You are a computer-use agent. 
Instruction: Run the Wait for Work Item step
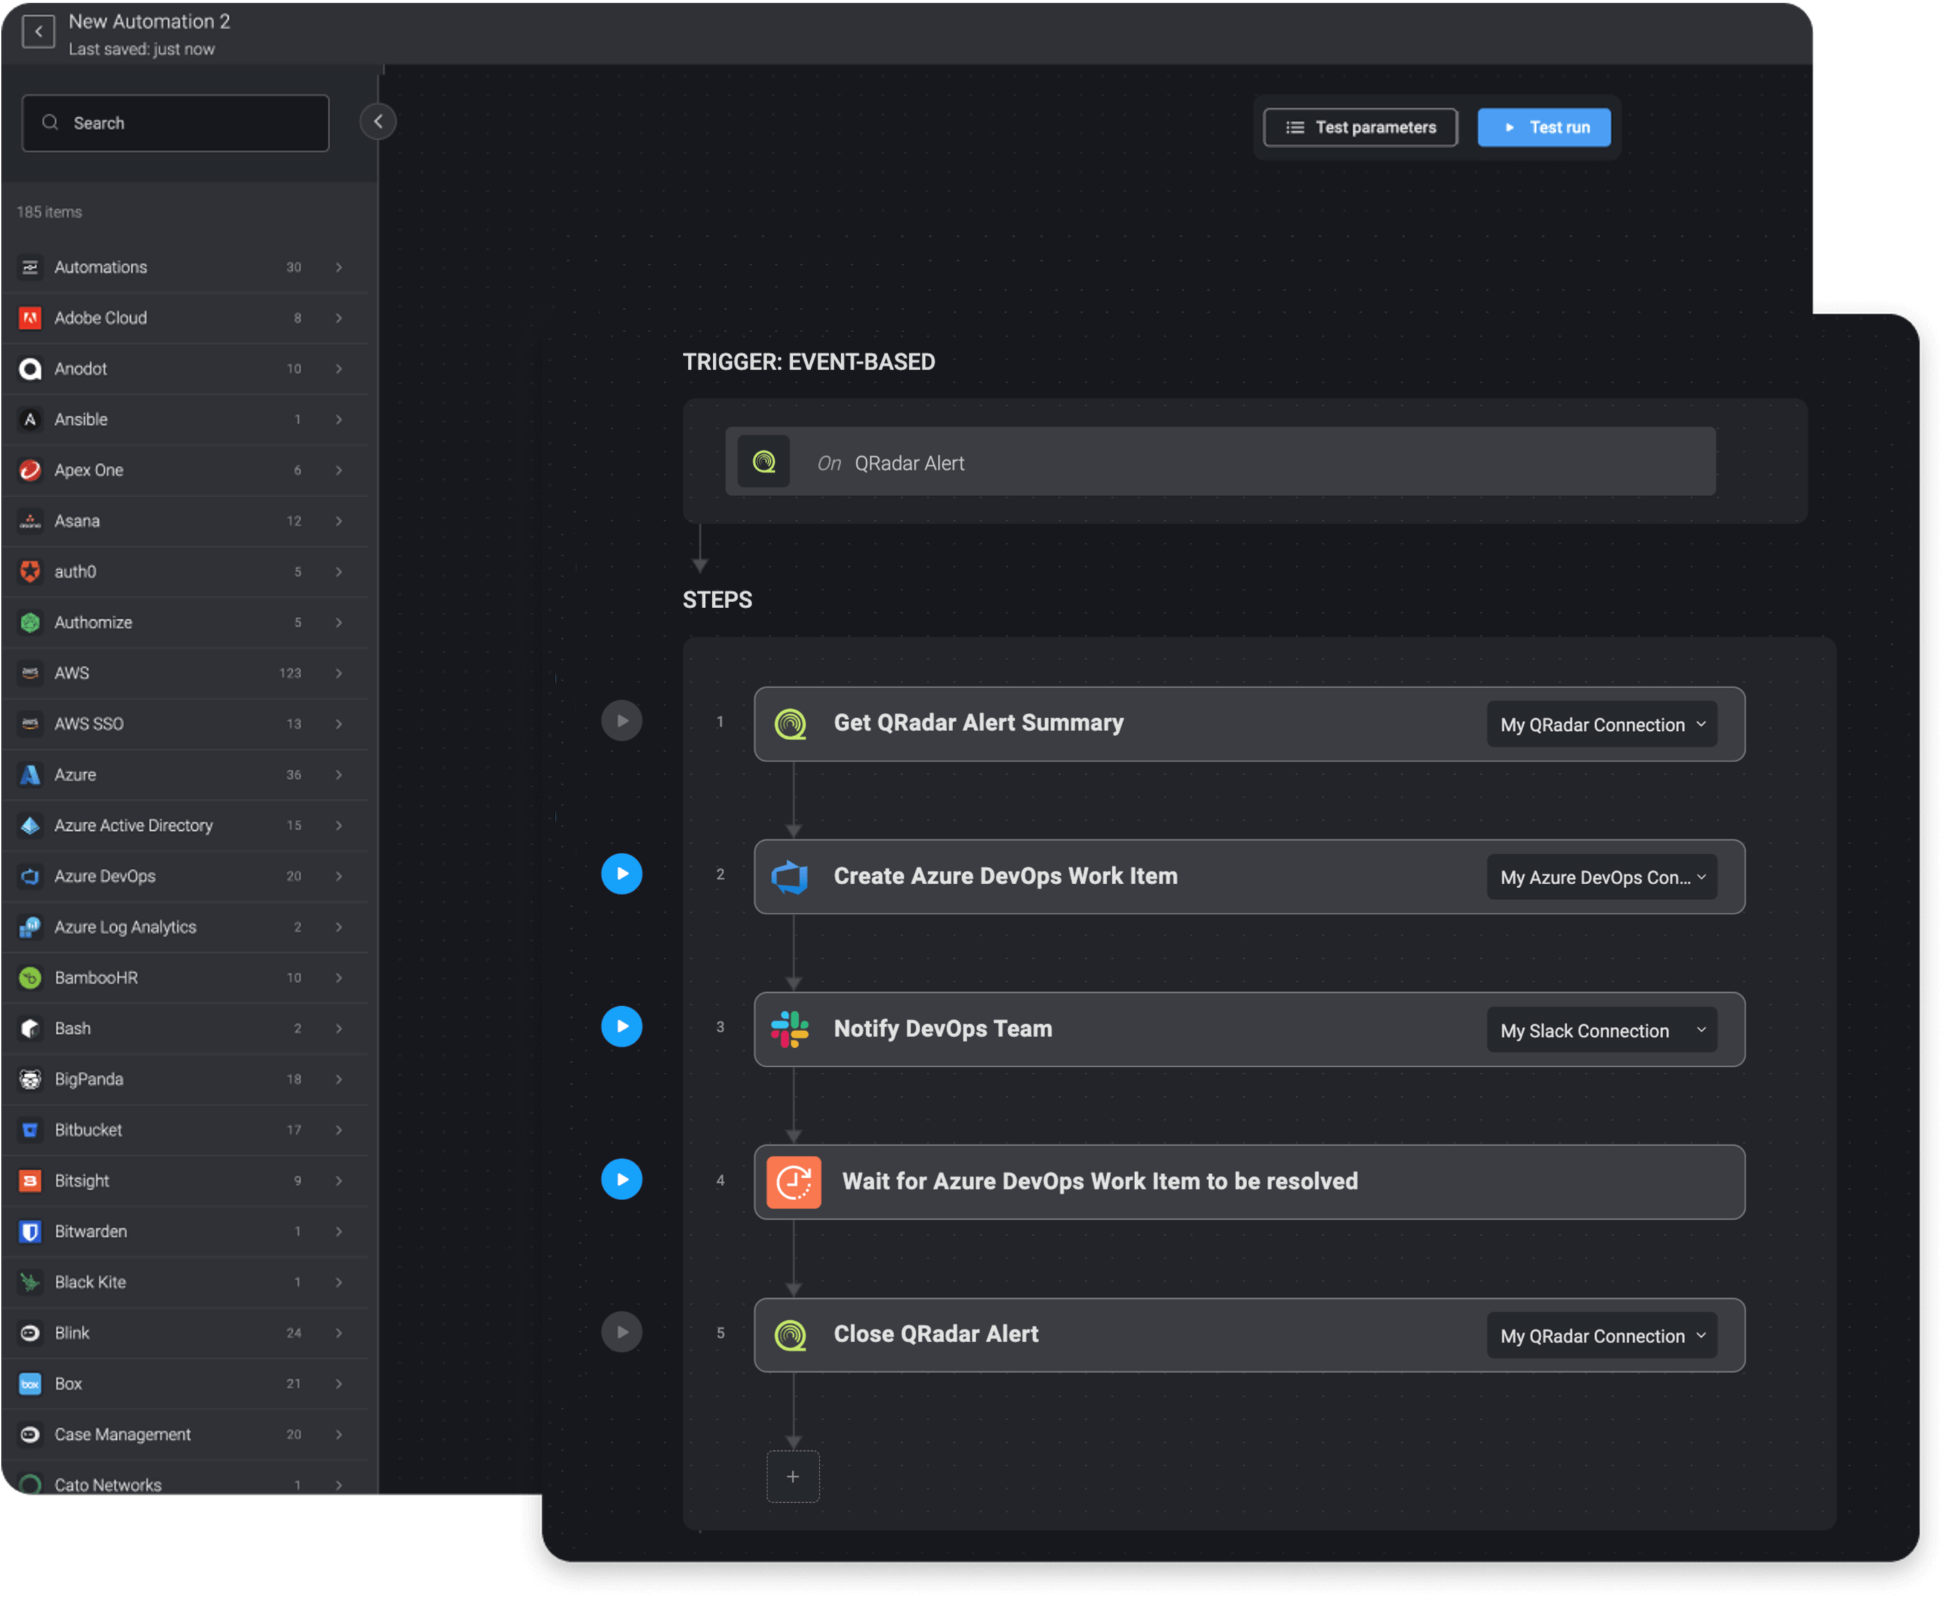pos(623,1179)
